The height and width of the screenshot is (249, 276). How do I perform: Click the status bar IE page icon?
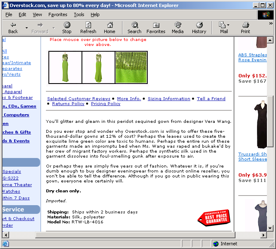point(5,244)
